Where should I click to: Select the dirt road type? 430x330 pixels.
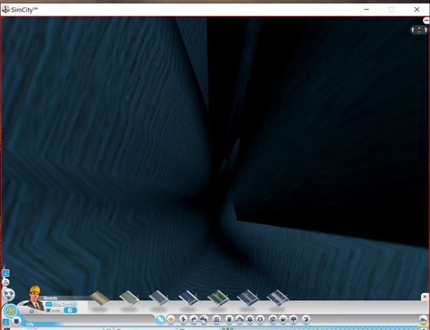[x=100, y=298]
